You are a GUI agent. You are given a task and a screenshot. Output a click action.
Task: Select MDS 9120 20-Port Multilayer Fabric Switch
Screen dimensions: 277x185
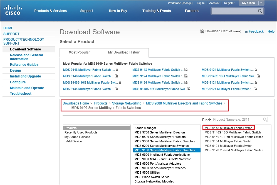(234, 150)
